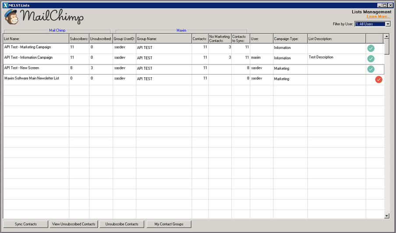Click the Contacts to Sync column header
The height and width of the screenshot is (233, 396).
240,39
